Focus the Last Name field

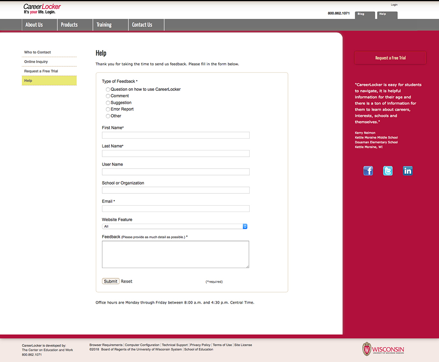[x=176, y=154]
